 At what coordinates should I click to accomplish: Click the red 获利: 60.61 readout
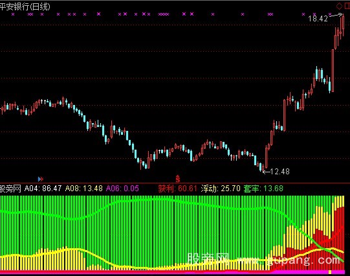pyautogui.click(x=178, y=189)
